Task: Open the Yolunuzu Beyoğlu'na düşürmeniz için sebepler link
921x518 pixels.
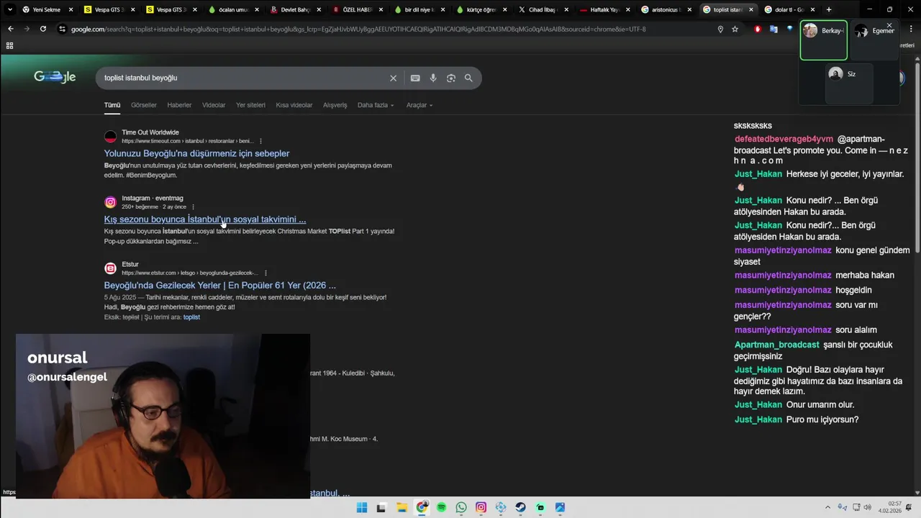Action: 196,153
